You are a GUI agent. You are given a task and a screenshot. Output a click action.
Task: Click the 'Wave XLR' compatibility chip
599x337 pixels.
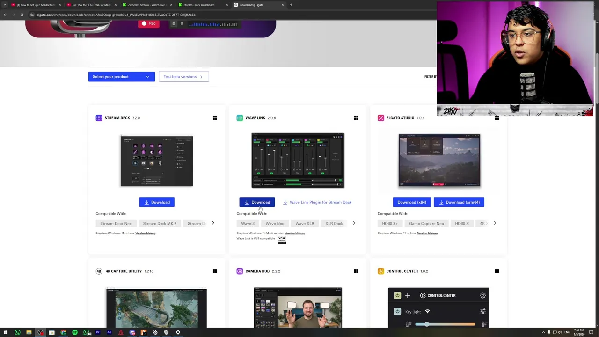pyautogui.click(x=305, y=224)
